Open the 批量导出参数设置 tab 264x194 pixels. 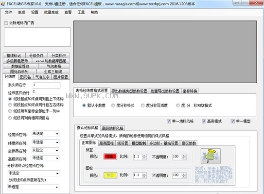pos(165,91)
